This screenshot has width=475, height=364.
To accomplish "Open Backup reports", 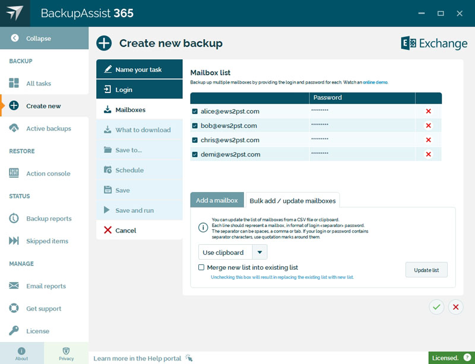I will (x=44, y=218).
